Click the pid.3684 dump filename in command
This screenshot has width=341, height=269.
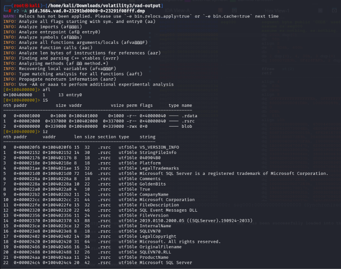click(87, 11)
